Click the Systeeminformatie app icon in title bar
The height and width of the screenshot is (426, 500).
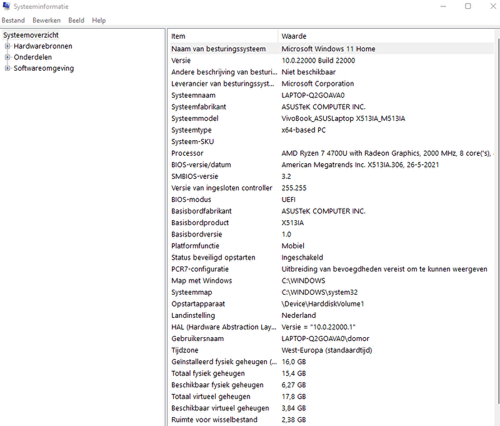coord(7,6)
